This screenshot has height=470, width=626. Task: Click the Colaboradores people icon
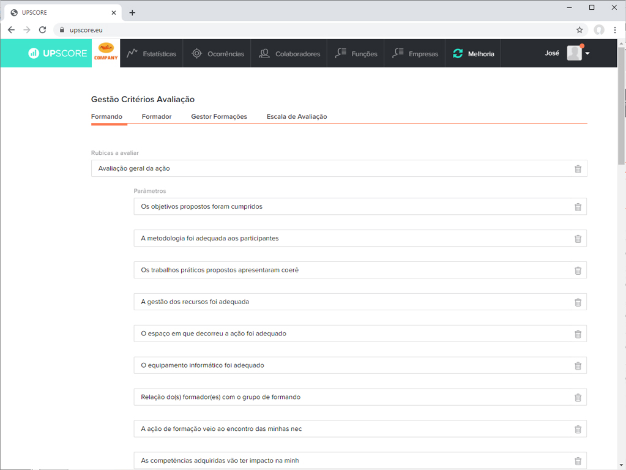(x=264, y=53)
